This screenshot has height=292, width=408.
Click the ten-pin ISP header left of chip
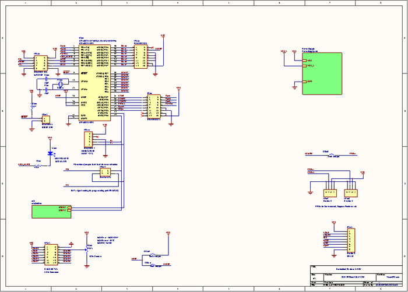point(41,63)
